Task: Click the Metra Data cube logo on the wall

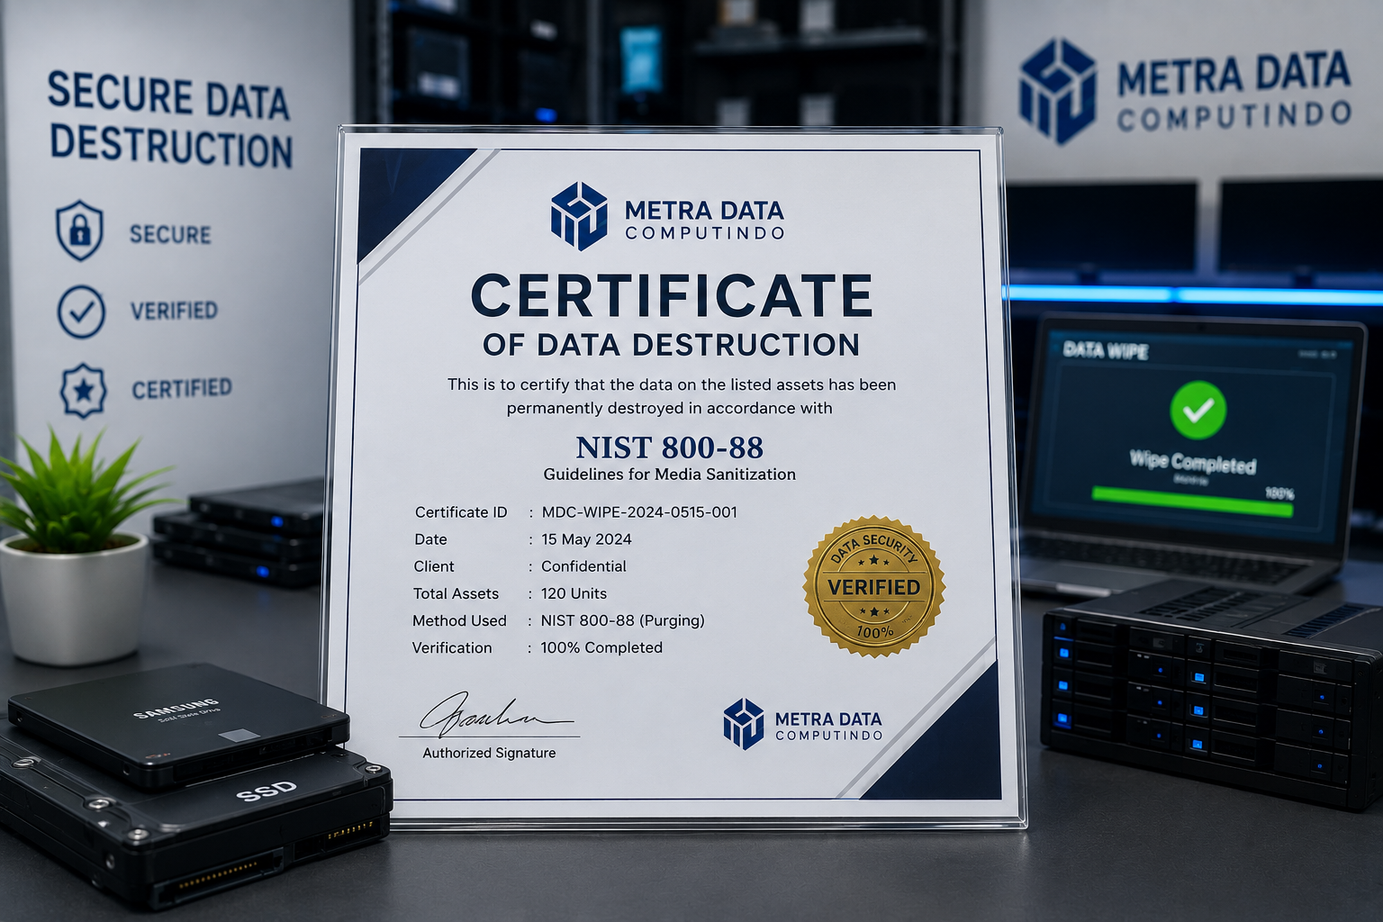Action: pyautogui.click(x=1058, y=91)
